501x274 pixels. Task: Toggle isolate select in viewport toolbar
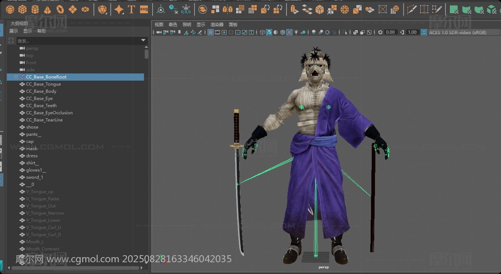344,32
